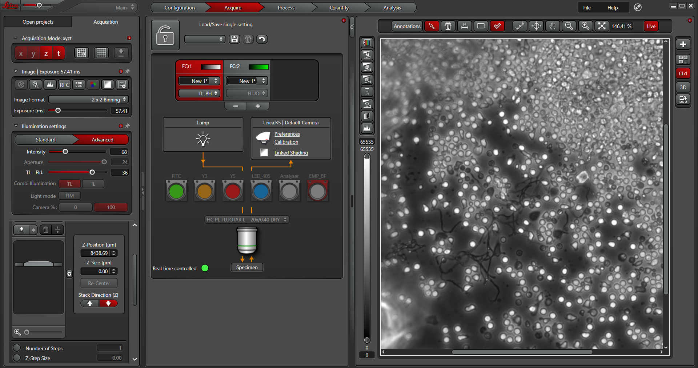Click the crosshair target tool icon
This screenshot has width=698, height=368.
click(536, 26)
